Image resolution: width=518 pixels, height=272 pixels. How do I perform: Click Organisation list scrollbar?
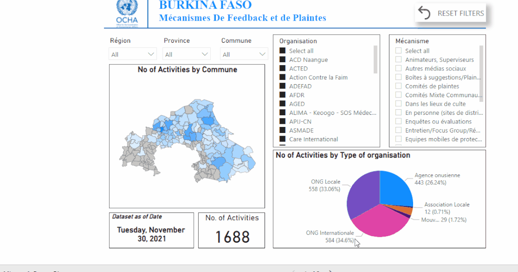click(x=376, y=59)
